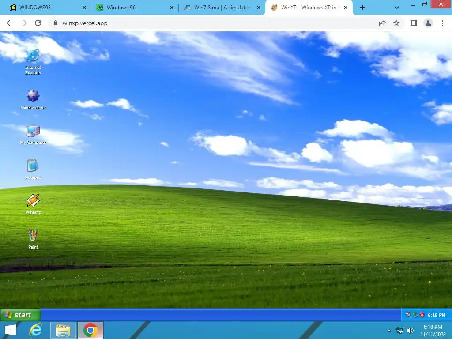This screenshot has width=452, height=339.
Task: Click the winxp.vercel.app address bar
Action: (x=213, y=23)
